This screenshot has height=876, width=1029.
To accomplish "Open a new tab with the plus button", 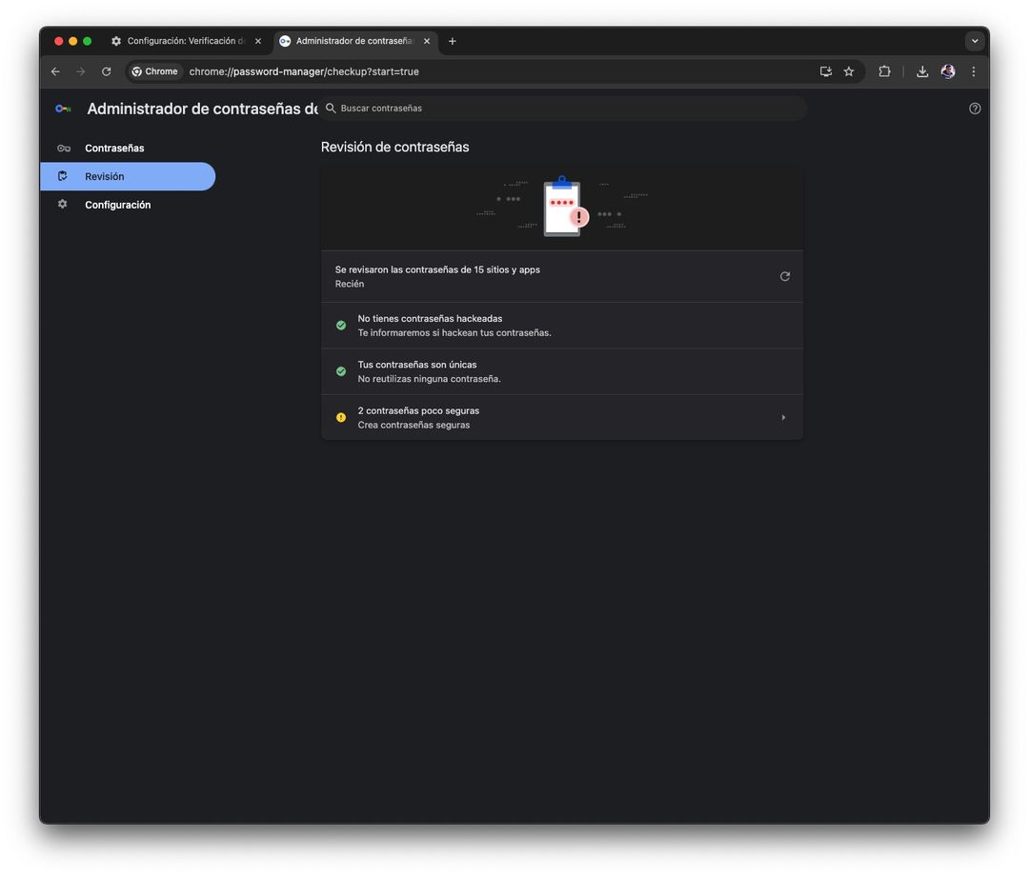I will pyautogui.click(x=452, y=40).
